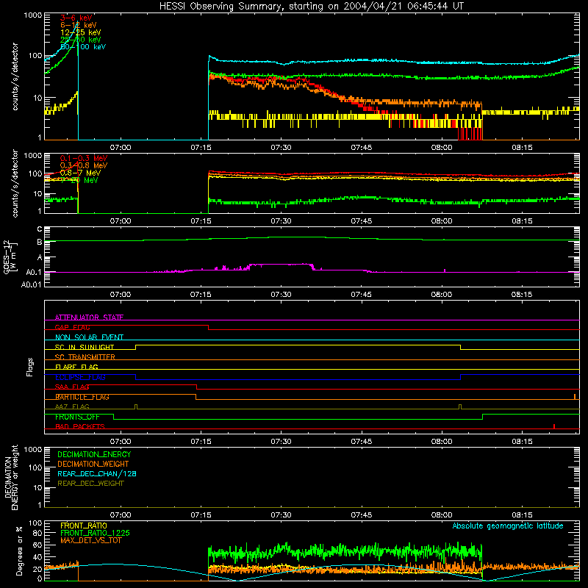The image size is (588, 588).
Task: Select the green 7-20 MeV legend label
Action: (79, 180)
